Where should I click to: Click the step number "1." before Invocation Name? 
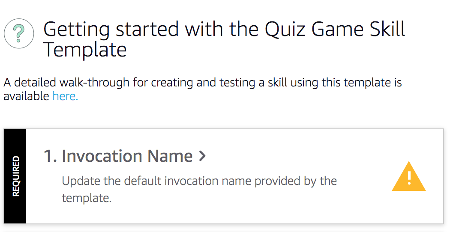[51, 156]
